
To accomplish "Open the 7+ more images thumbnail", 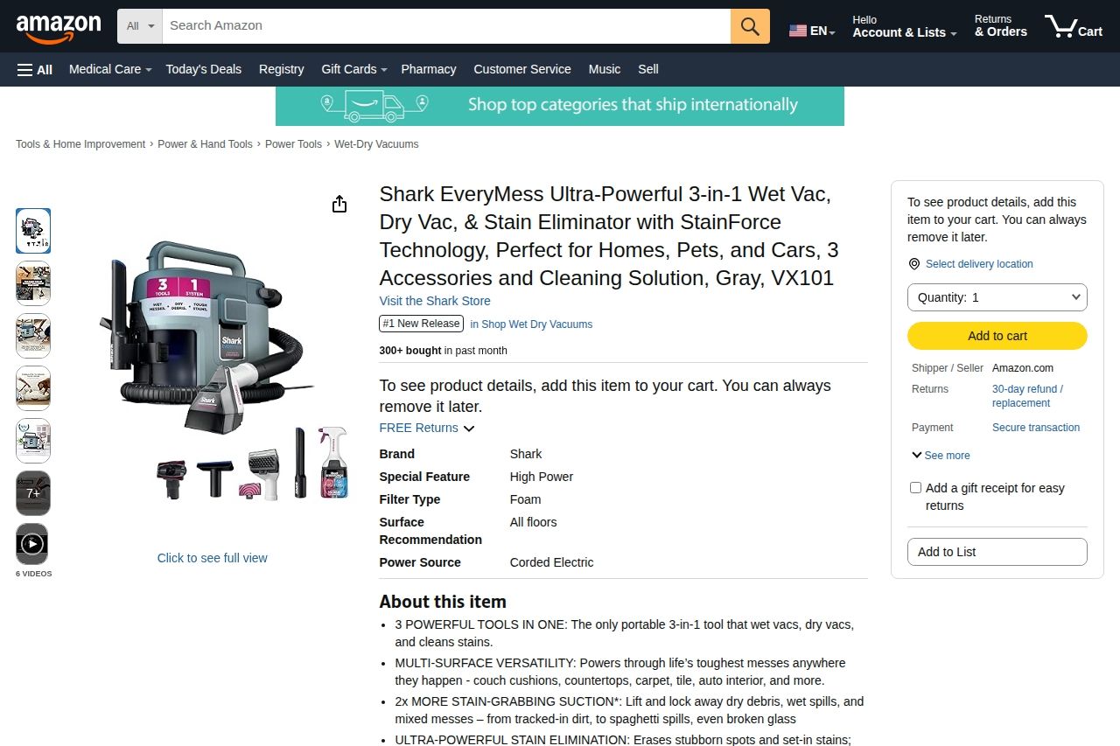I will [33, 493].
